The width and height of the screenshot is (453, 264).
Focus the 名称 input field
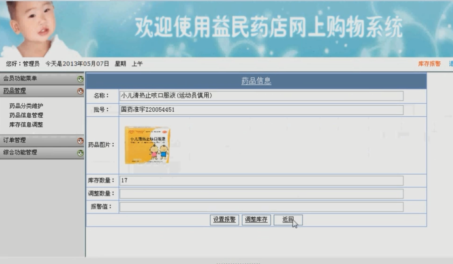point(262,96)
